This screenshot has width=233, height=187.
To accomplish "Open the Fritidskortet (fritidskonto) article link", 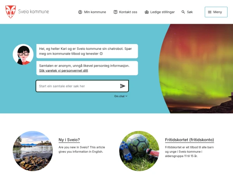I will click(190, 140).
